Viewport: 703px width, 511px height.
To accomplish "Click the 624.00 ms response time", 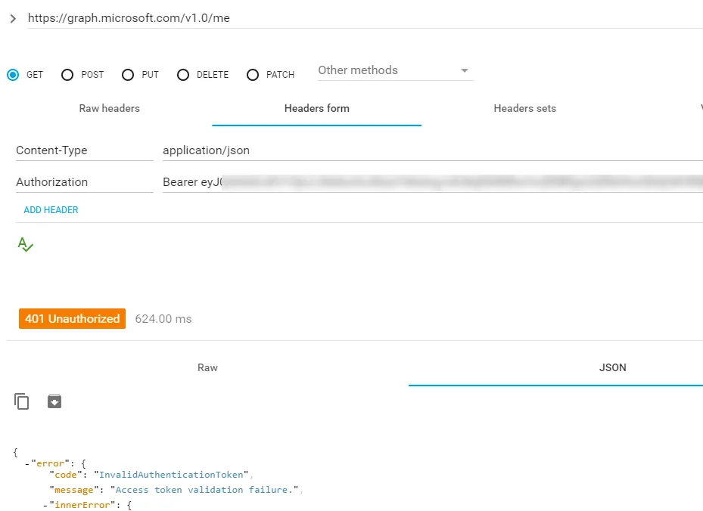I will click(163, 319).
